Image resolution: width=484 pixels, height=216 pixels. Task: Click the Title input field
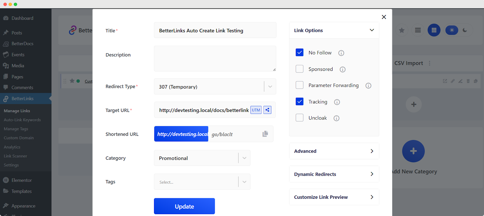(x=215, y=30)
